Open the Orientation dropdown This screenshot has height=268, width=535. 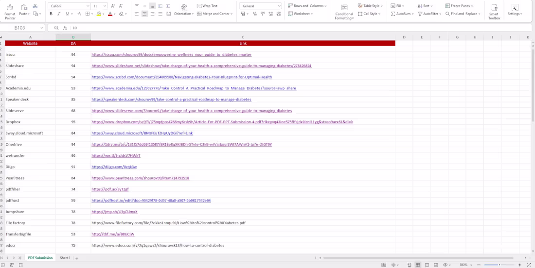[184, 10]
